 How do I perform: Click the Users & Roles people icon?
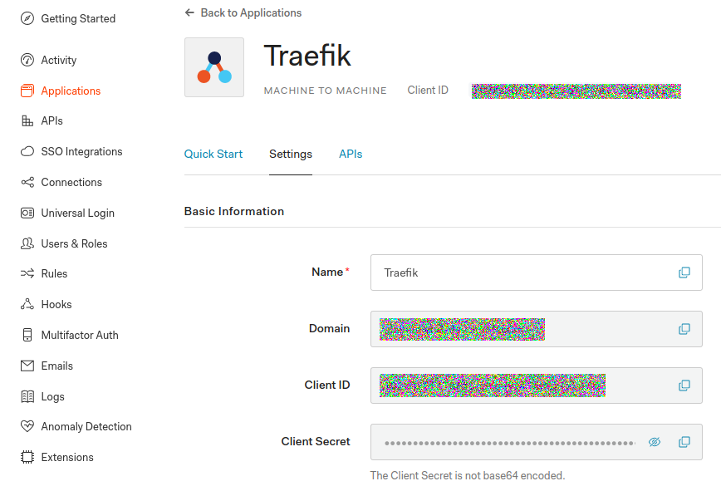point(27,243)
